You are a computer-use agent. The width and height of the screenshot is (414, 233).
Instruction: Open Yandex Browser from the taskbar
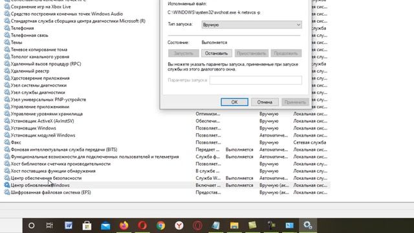(x=179, y=226)
